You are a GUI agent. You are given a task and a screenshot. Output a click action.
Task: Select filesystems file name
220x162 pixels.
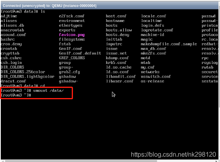coord(72,39)
